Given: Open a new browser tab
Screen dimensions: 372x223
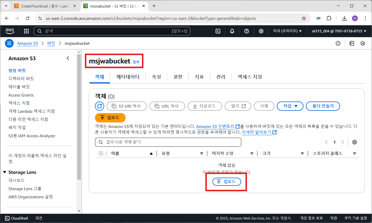Looking at the screenshot, I should [154, 6].
